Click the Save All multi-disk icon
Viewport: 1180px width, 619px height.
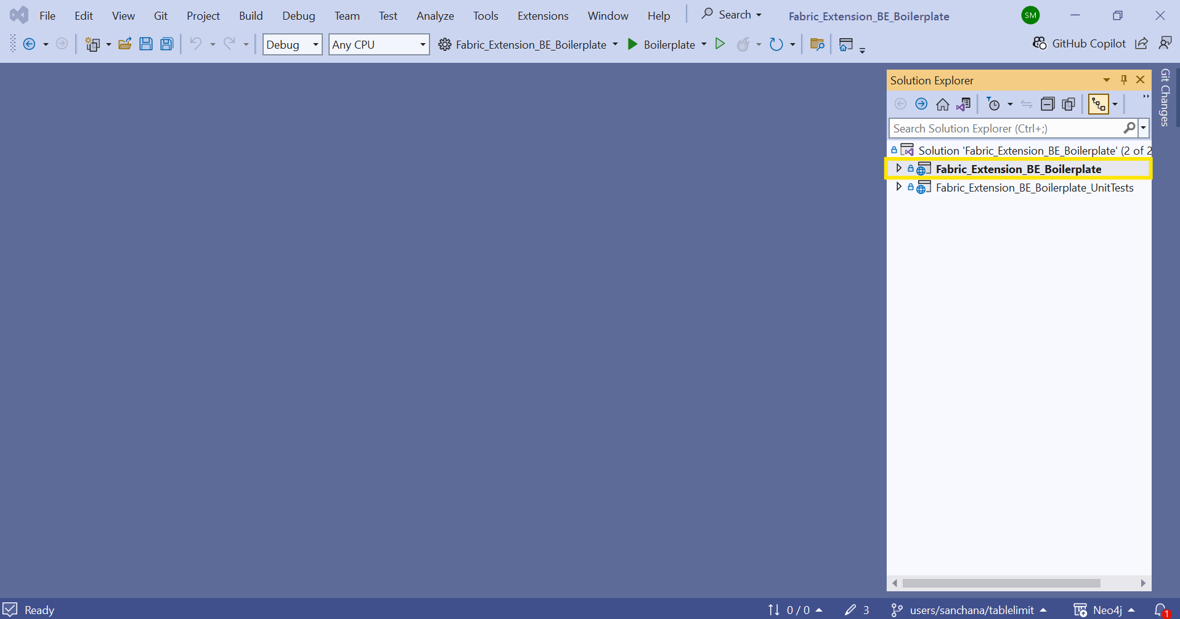tap(167, 44)
